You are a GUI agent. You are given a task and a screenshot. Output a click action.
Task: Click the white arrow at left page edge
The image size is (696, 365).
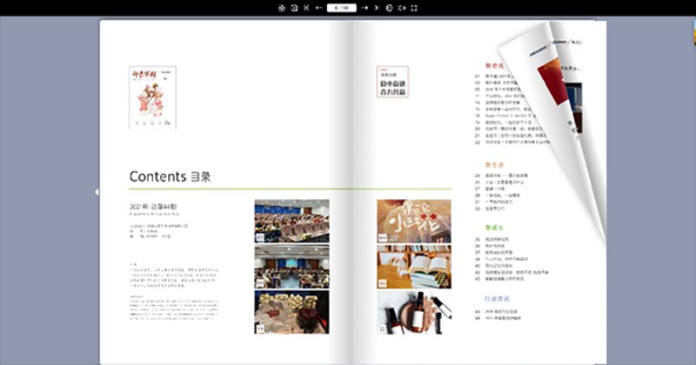tap(97, 192)
